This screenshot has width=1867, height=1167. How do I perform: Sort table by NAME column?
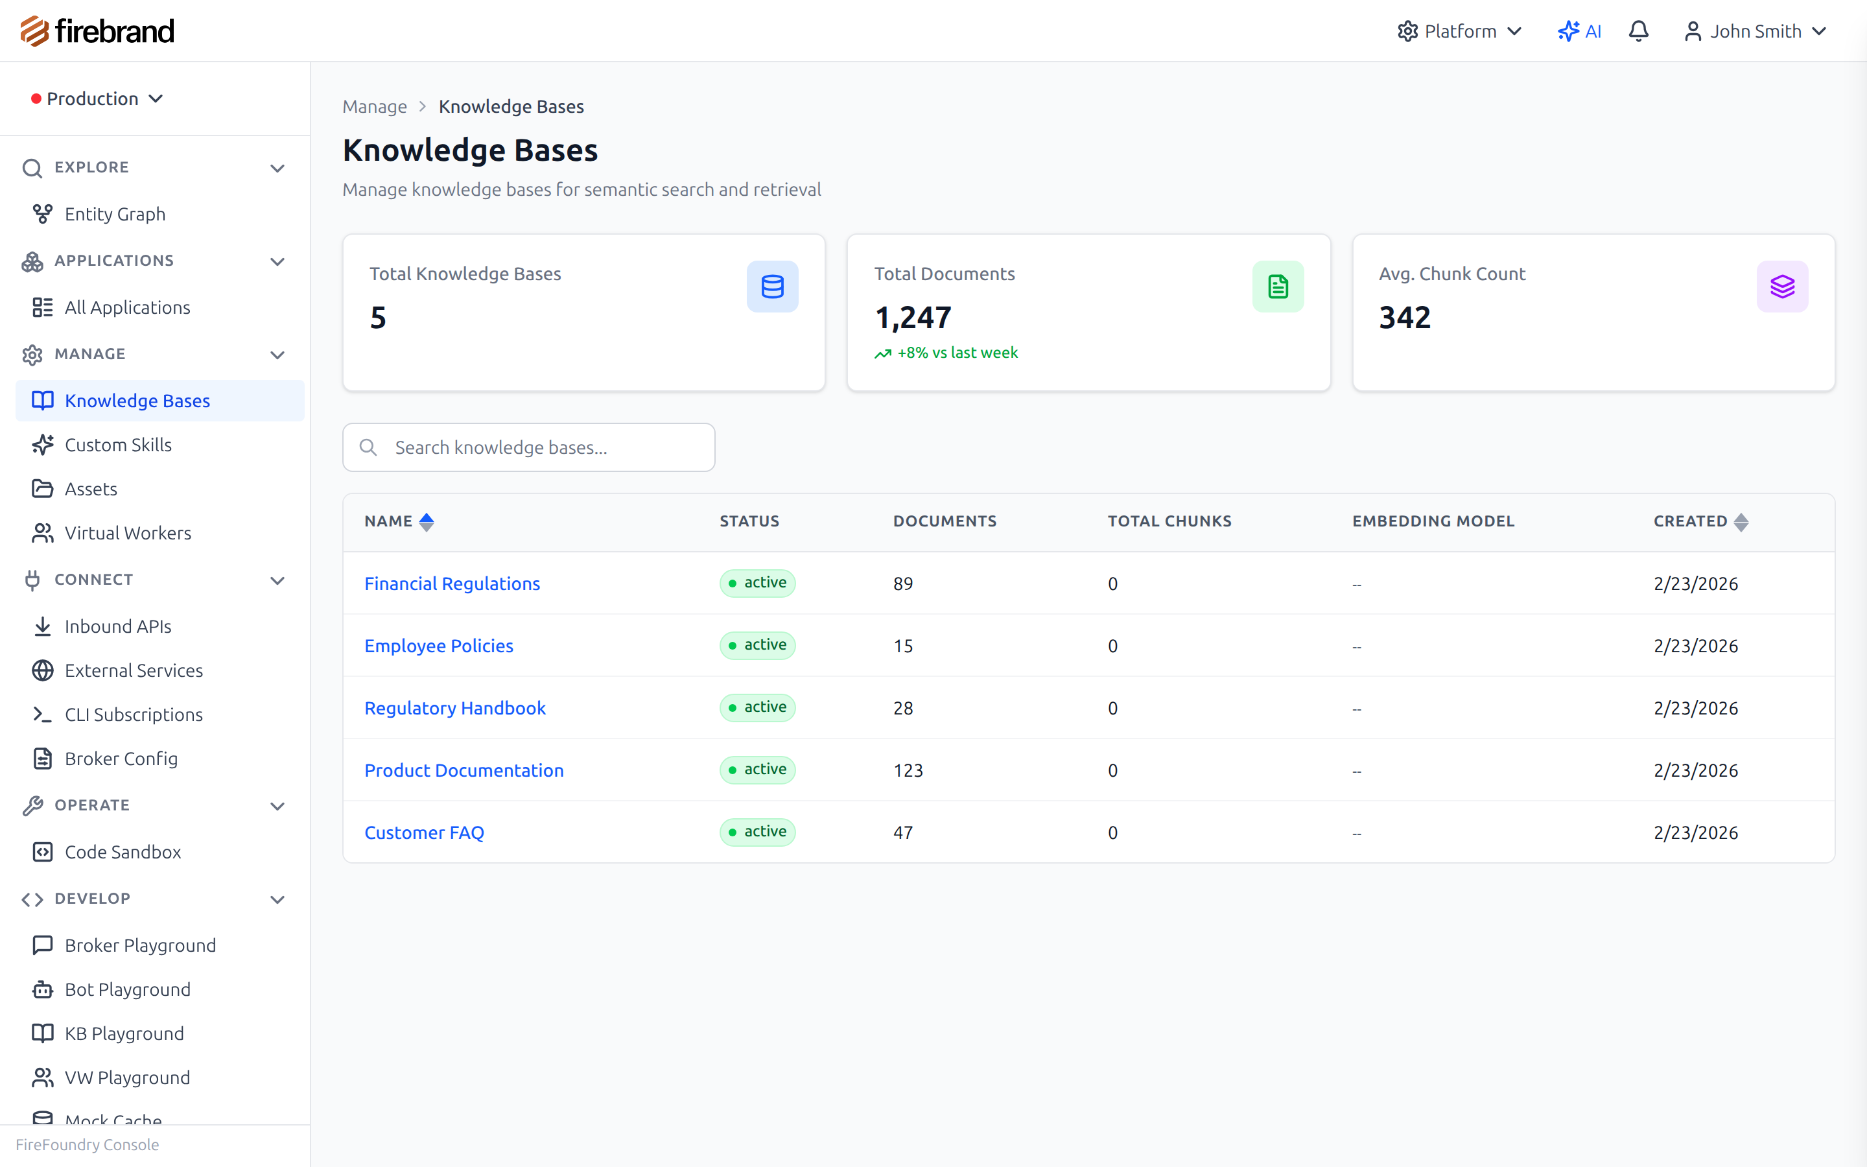pyautogui.click(x=399, y=521)
